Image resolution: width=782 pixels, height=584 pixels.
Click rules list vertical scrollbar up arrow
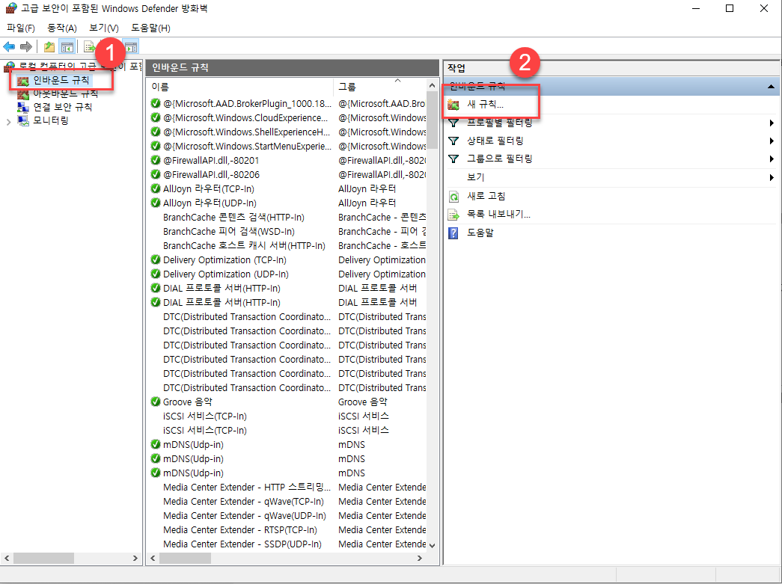tap(432, 86)
